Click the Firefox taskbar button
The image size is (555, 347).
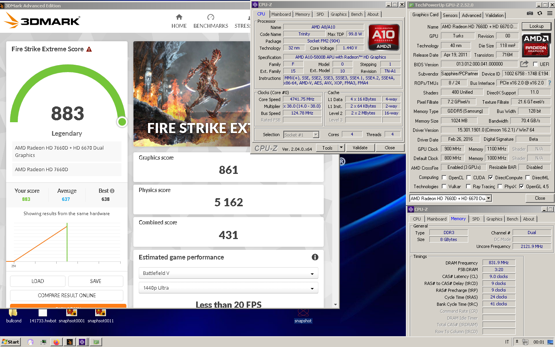click(56, 342)
